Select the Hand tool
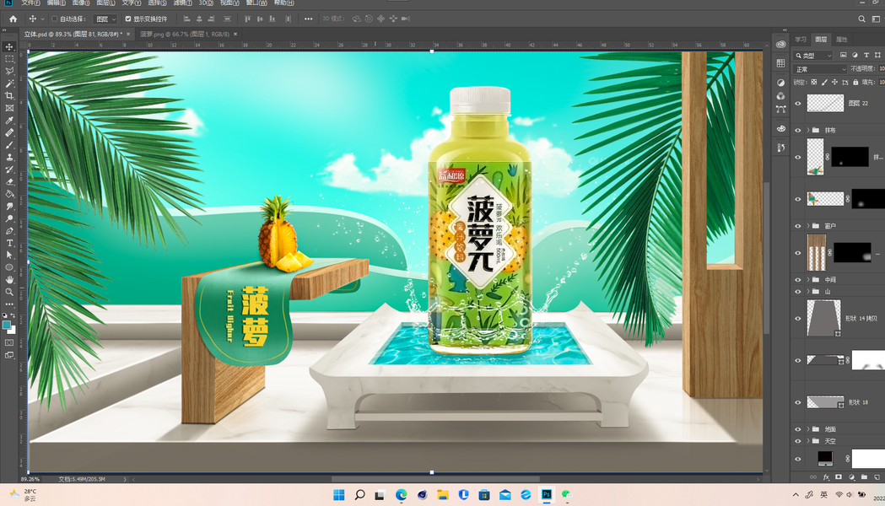The height and width of the screenshot is (506, 885). tap(9, 280)
